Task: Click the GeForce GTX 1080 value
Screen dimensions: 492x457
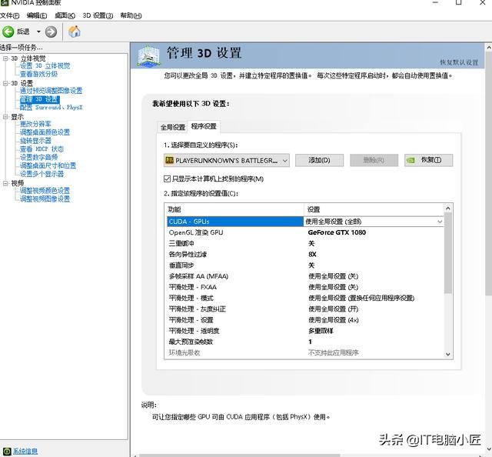Action: pyautogui.click(x=337, y=232)
